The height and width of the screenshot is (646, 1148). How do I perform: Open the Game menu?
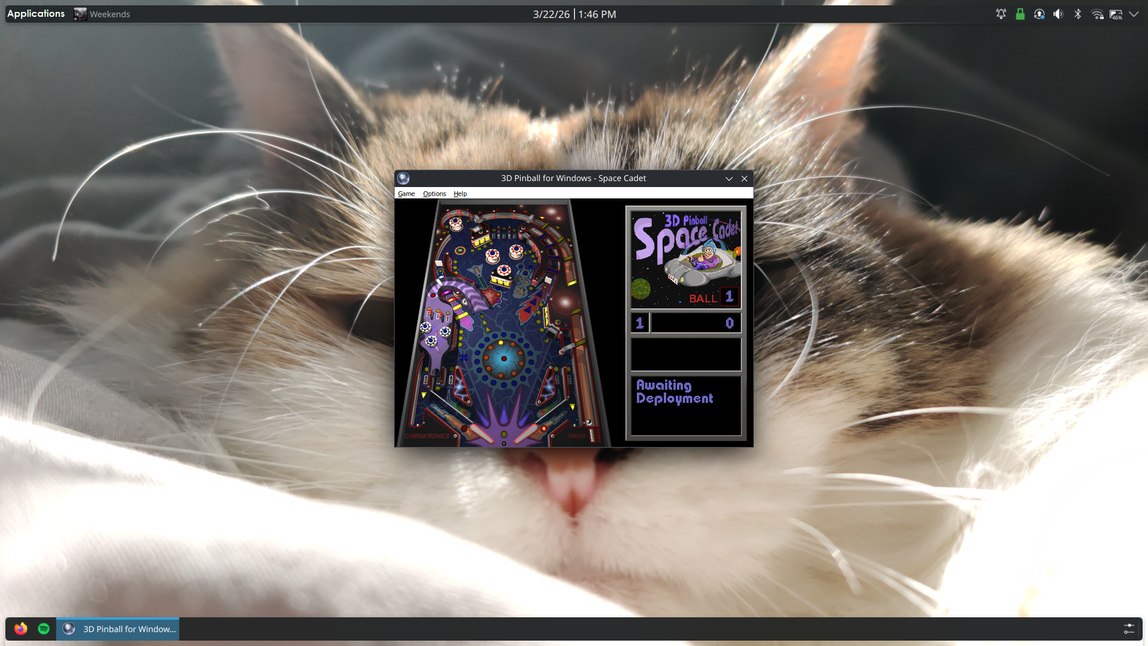click(x=406, y=194)
